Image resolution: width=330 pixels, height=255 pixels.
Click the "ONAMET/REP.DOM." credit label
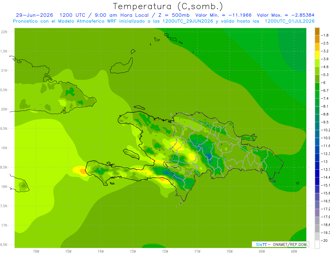(x=290, y=244)
